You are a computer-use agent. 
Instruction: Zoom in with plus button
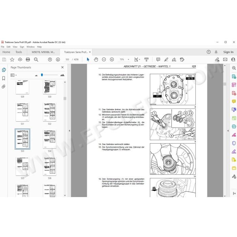pos(112,60)
